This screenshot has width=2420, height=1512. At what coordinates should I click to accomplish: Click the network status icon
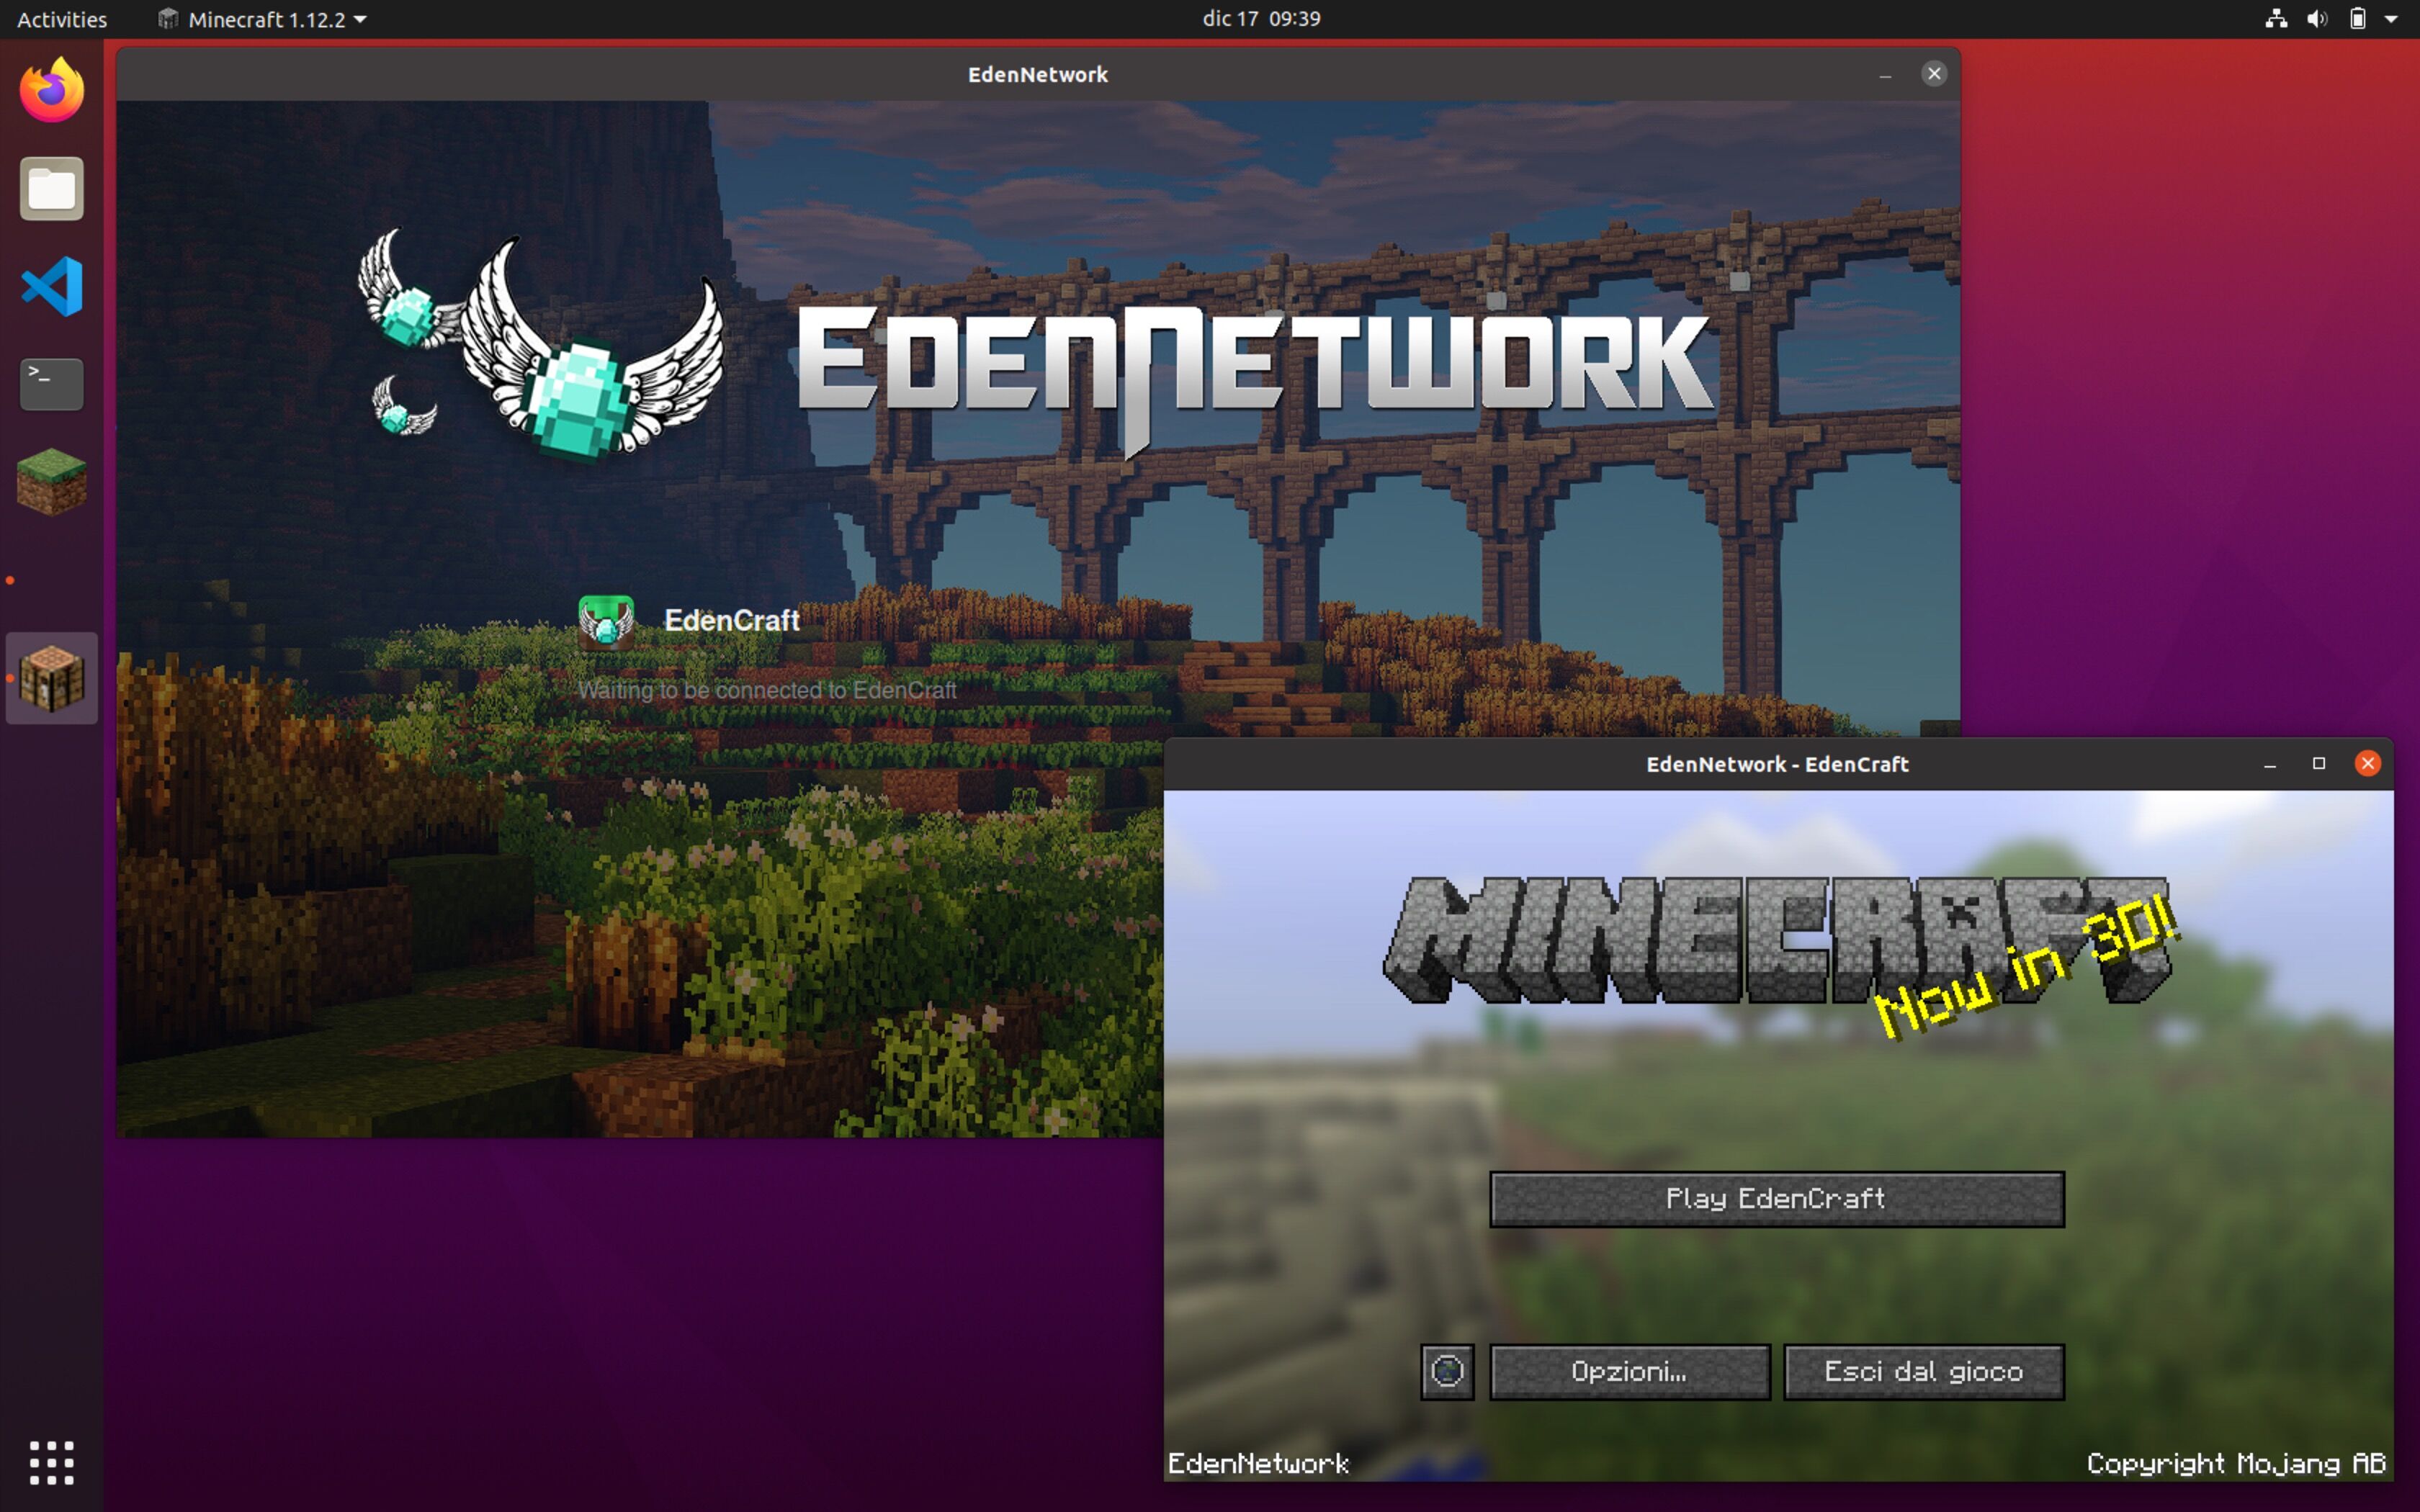tap(2277, 19)
